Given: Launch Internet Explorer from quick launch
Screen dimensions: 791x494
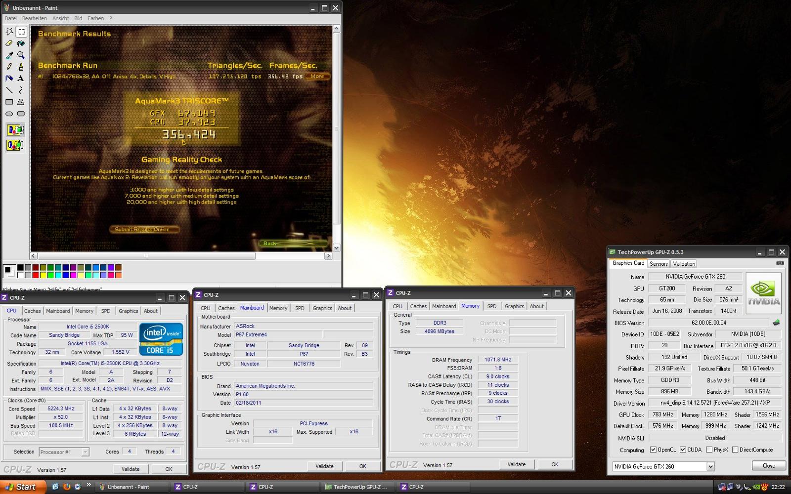Looking at the screenshot, I should 55,487.
